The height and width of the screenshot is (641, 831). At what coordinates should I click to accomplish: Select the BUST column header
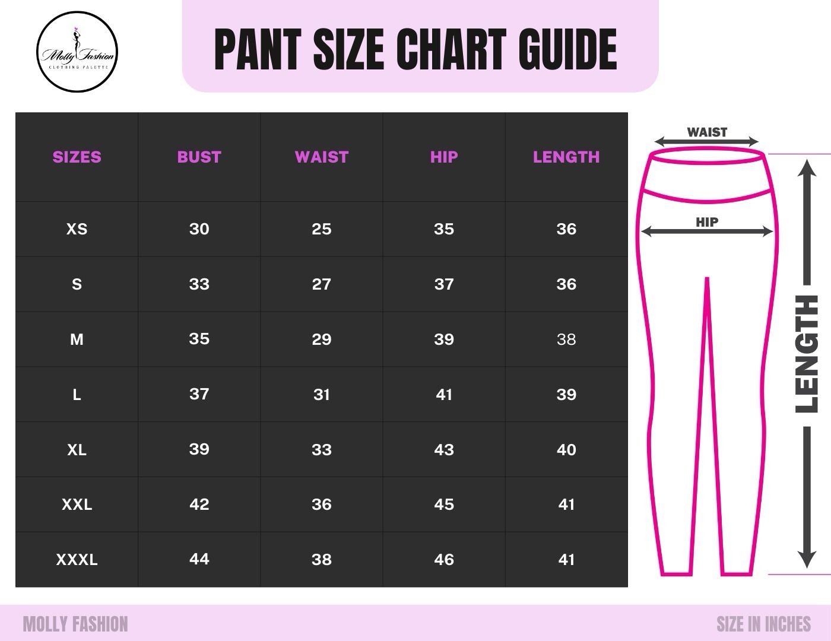pos(199,157)
